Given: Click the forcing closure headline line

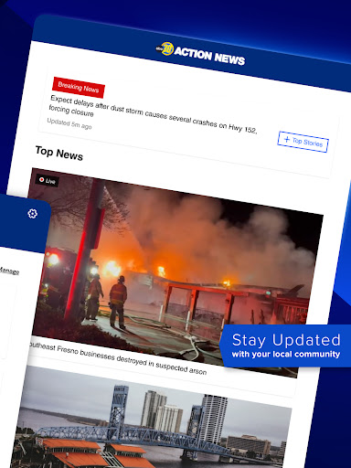Looking at the screenshot, I should click(x=71, y=111).
